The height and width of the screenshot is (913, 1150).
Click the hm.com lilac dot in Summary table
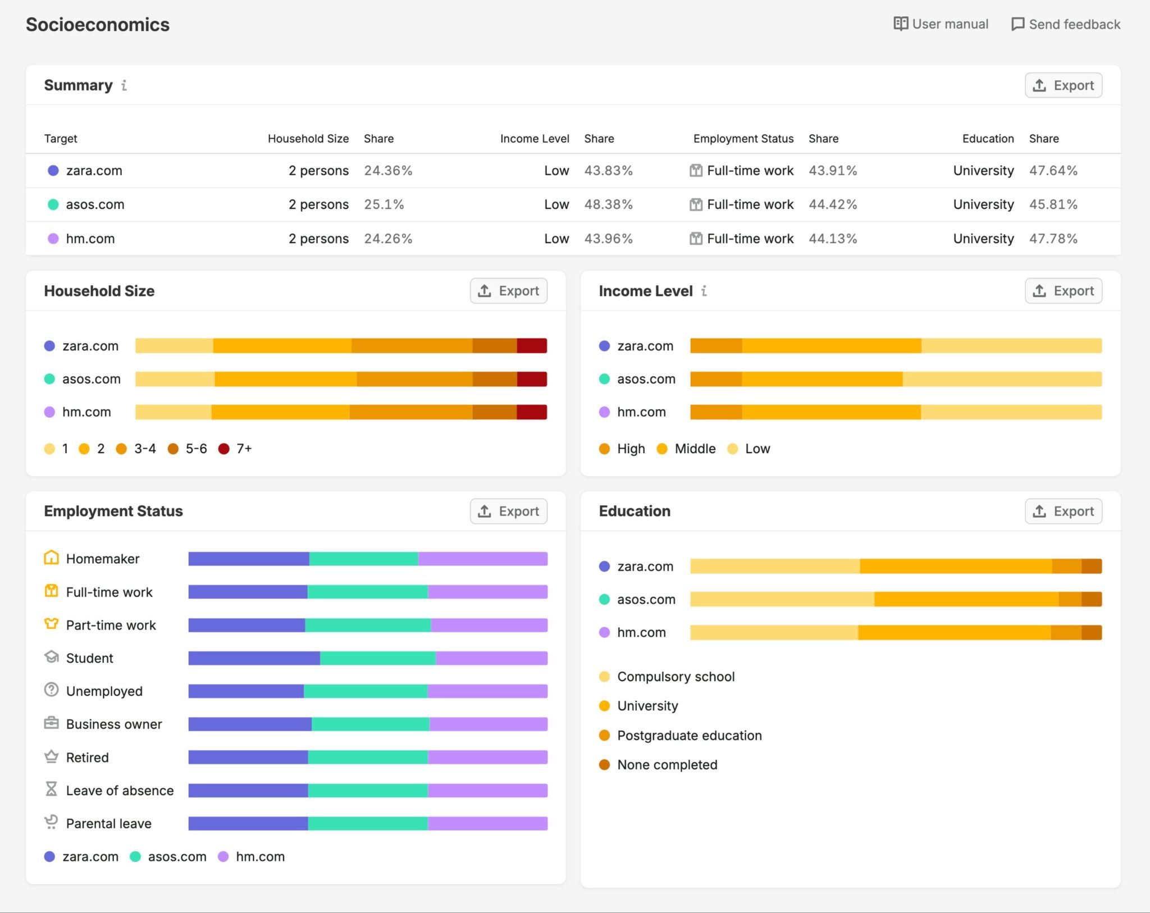coord(53,239)
